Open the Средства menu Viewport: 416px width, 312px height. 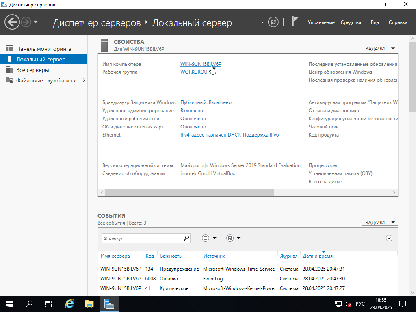click(351, 22)
